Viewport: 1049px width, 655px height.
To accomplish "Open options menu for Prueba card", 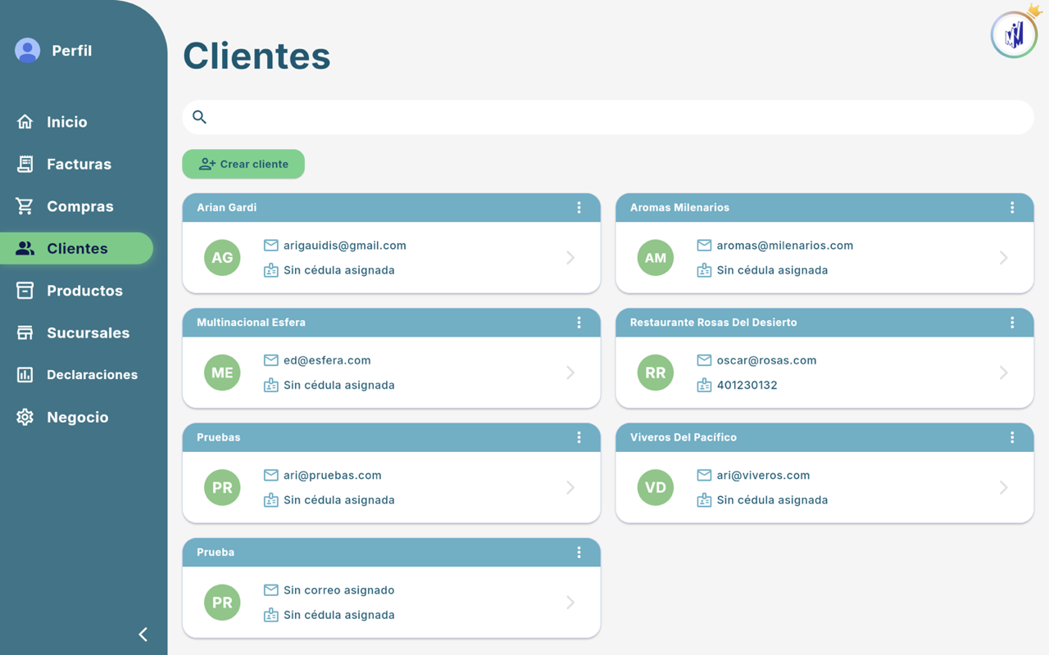I will tap(579, 553).
